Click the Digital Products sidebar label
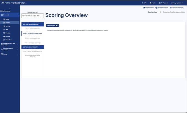 click(5, 11)
